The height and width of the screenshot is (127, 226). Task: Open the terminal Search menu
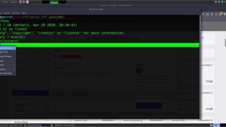pyautogui.click(x=6, y=13)
